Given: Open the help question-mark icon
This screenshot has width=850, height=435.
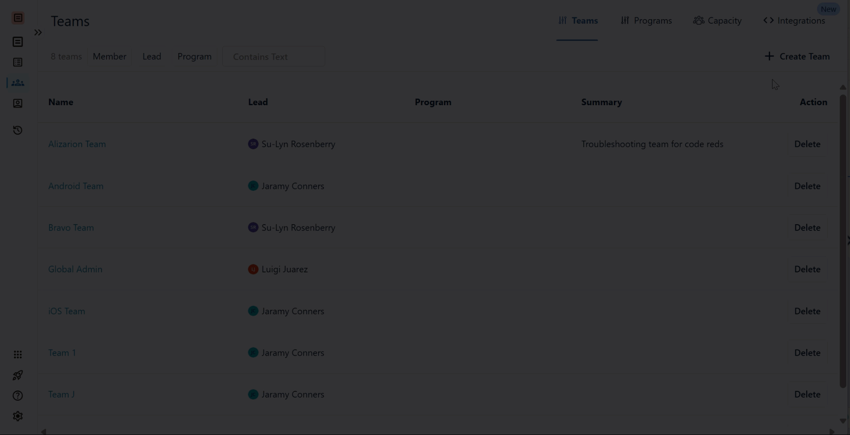Looking at the screenshot, I should point(18,395).
